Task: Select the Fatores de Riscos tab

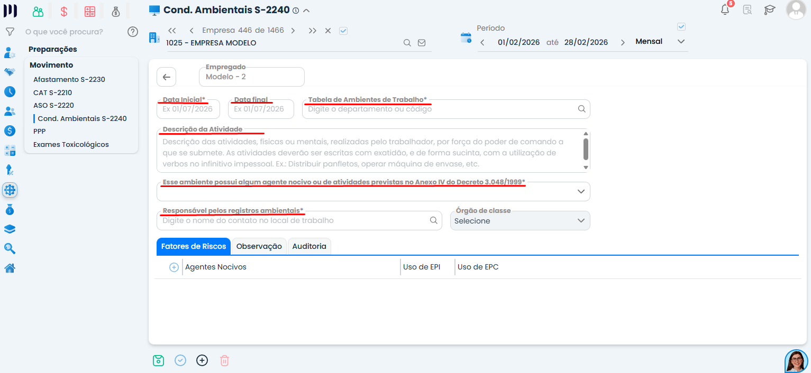Action: pos(194,246)
